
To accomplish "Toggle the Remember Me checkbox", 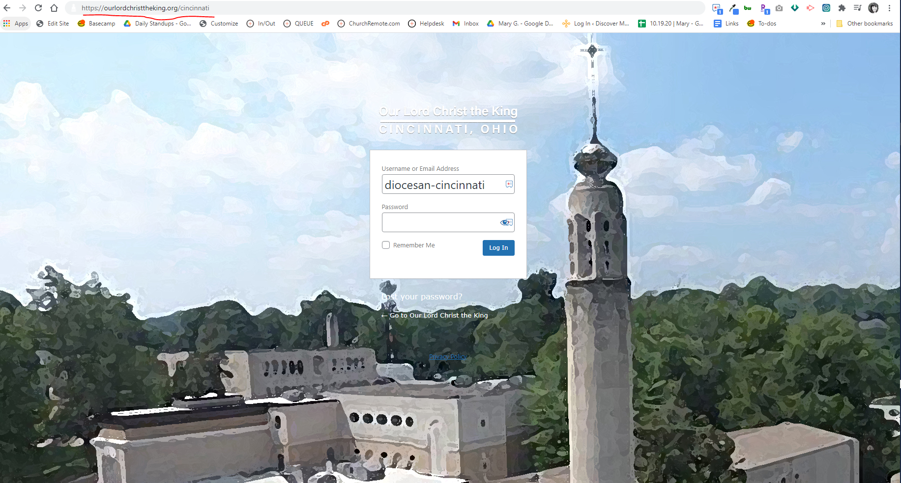I will point(386,245).
